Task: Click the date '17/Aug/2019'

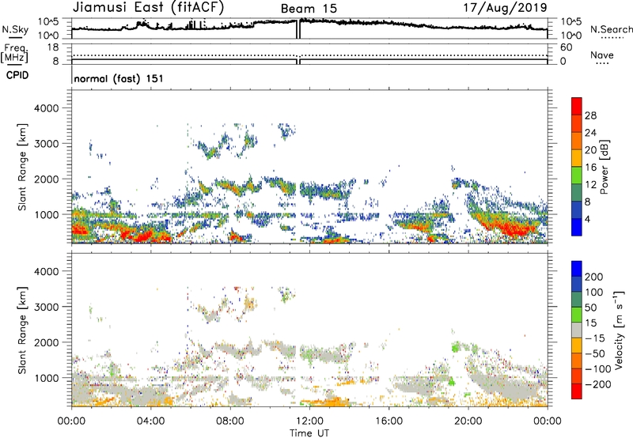Action: (505, 7)
